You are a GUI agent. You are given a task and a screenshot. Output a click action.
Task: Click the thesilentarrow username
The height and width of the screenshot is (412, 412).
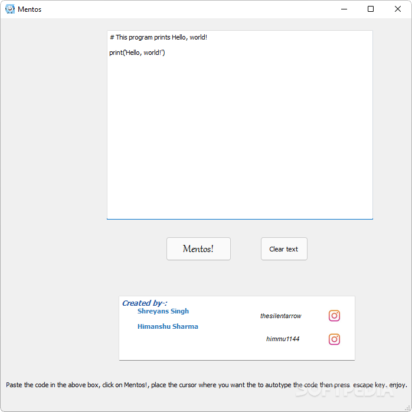point(280,316)
